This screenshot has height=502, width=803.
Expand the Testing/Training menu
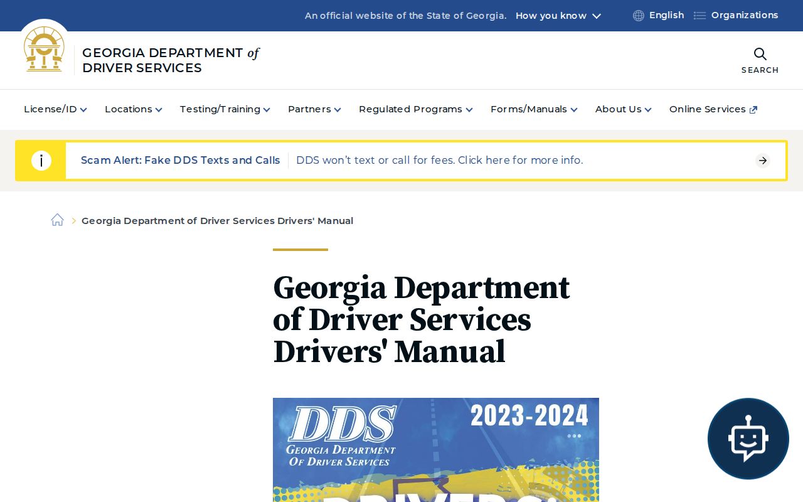(225, 109)
